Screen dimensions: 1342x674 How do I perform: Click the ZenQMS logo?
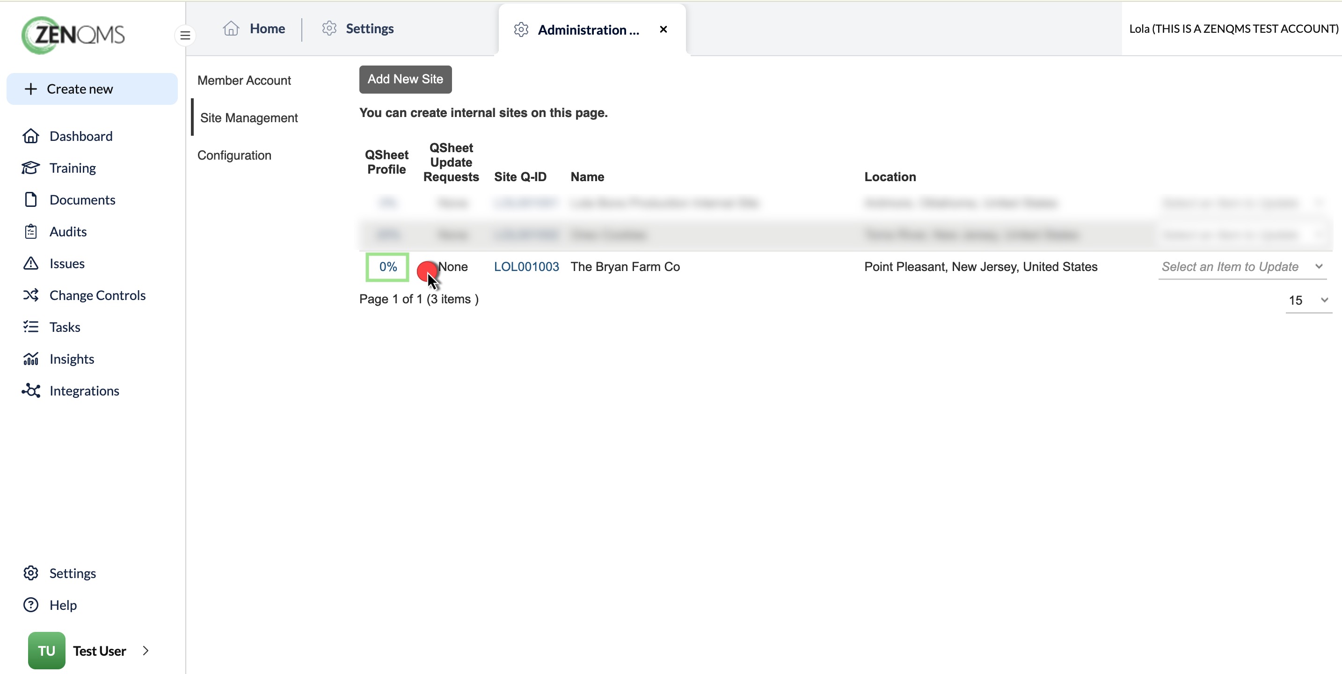(x=73, y=35)
